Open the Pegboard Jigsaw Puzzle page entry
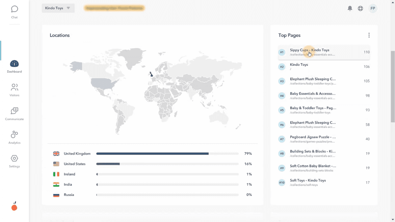Viewport: 395px width, 222px height. 324,139
